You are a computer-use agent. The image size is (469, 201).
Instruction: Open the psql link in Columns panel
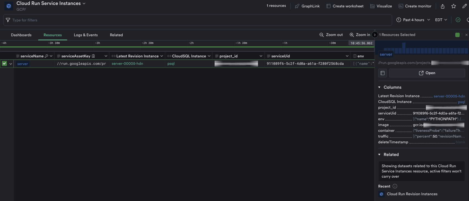click(x=462, y=102)
